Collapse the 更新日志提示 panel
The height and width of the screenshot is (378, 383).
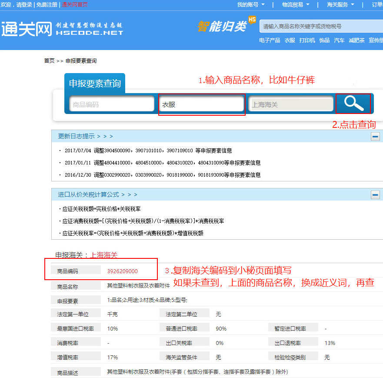375,136
